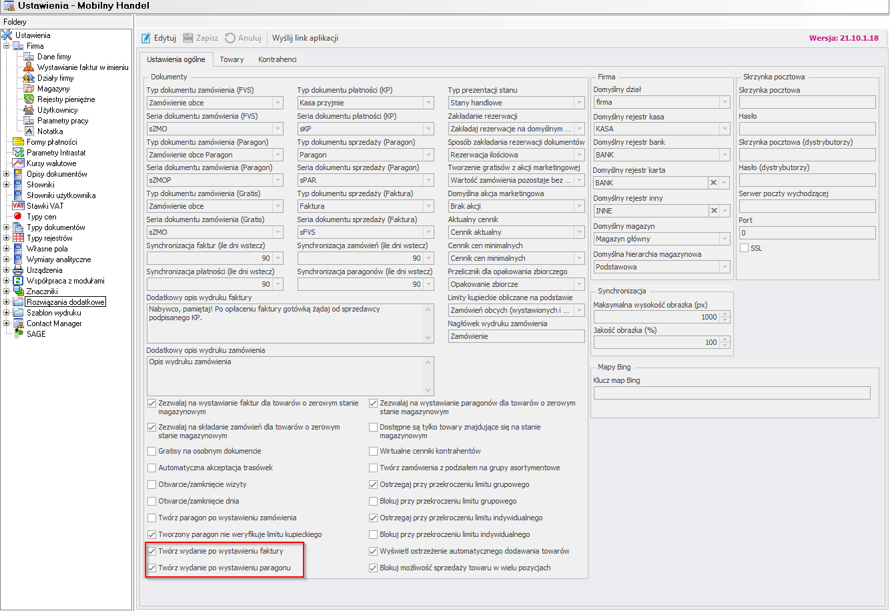Open the Aktualny cennik dropdown
Viewport: 890px width, 611px height.
[x=579, y=232]
